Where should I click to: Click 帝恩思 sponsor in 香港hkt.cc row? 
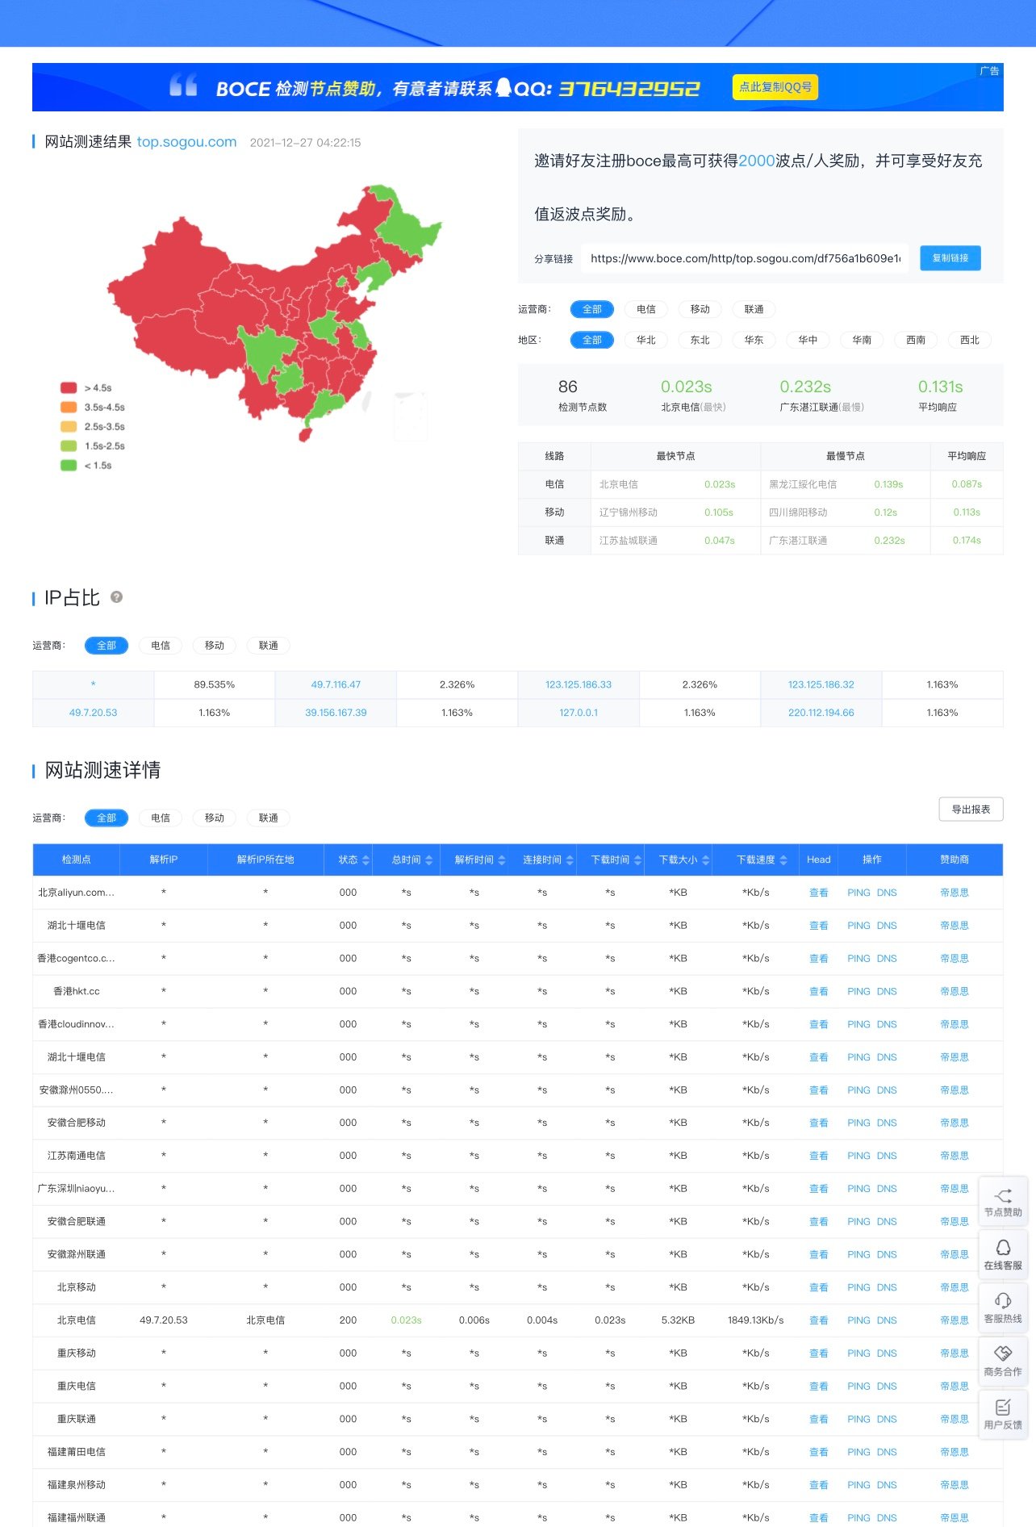[955, 991]
